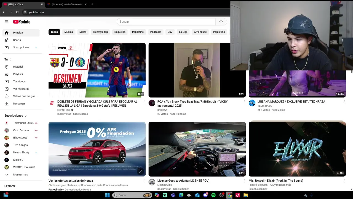Select the Todos filter chip

coord(54,32)
